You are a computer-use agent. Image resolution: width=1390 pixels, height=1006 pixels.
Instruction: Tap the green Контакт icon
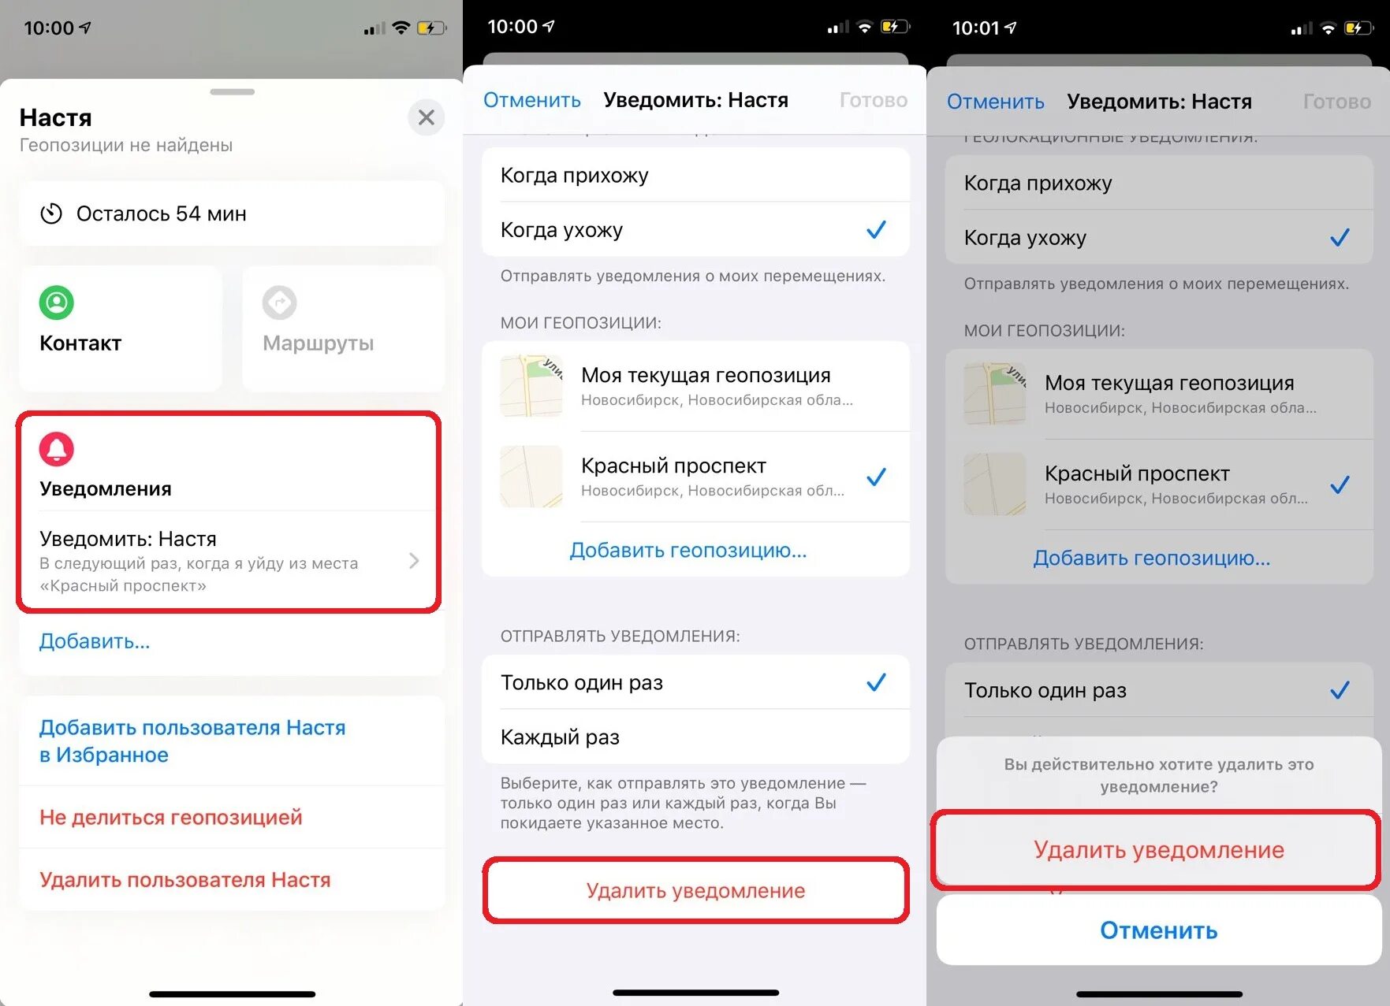(57, 303)
